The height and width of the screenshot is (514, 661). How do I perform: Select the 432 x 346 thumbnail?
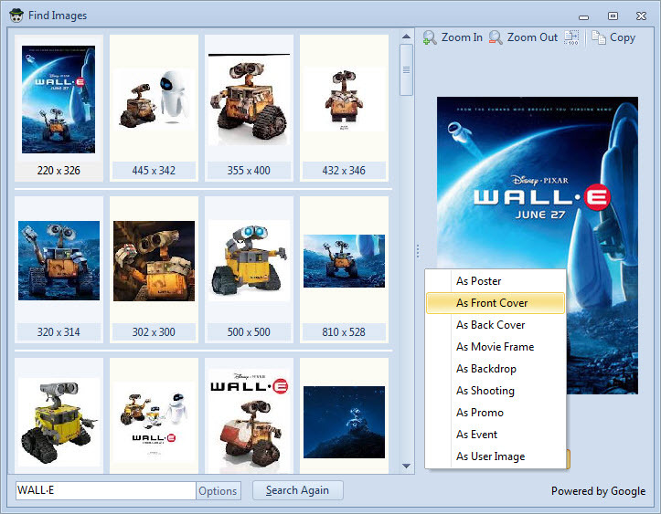[x=344, y=109]
